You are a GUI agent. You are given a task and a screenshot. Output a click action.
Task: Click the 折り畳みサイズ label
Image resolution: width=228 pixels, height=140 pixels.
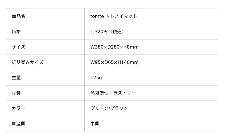[x=28, y=62]
